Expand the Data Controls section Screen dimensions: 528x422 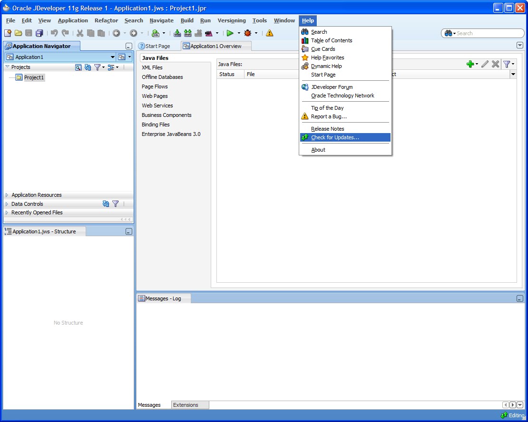pos(7,203)
